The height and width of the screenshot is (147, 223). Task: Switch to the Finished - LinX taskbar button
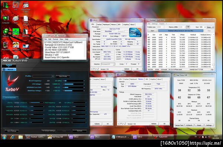click(35, 137)
